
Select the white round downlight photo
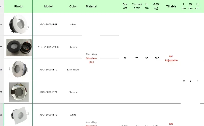[19, 24]
